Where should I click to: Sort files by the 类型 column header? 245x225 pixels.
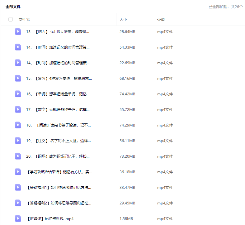click(x=161, y=19)
